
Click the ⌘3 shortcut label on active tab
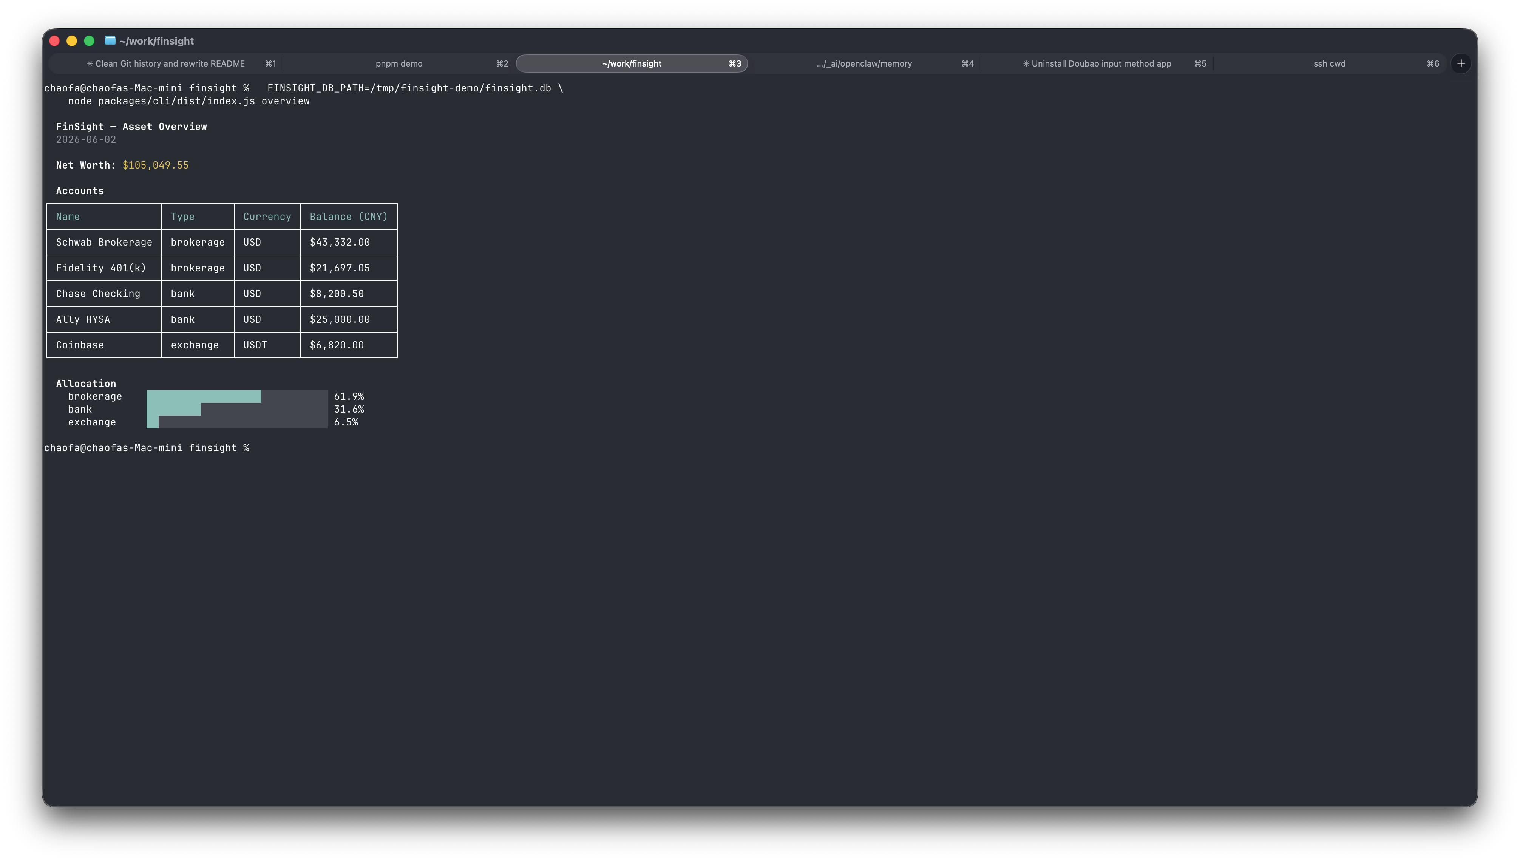tap(735, 63)
